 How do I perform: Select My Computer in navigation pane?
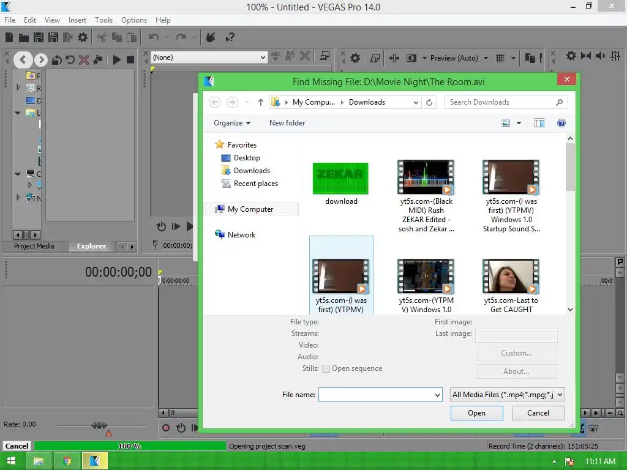tap(250, 209)
